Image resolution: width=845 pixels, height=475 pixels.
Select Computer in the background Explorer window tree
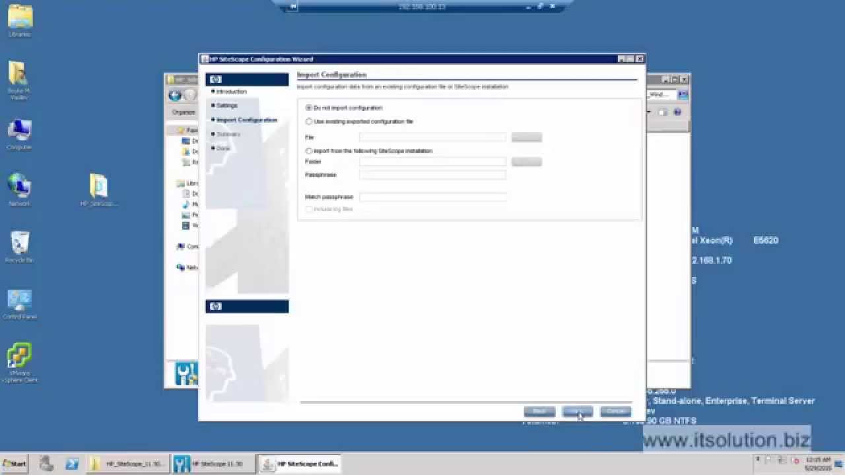[x=188, y=247]
